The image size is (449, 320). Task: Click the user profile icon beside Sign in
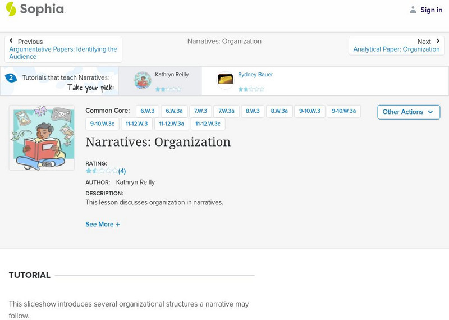413,10
